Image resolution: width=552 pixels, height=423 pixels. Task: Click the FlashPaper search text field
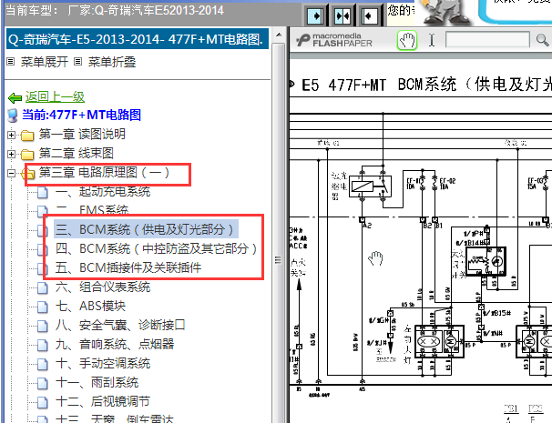tap(487, 40)
